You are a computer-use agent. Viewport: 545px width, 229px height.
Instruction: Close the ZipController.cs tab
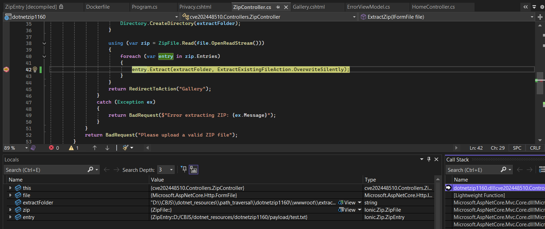click(286, 7)
